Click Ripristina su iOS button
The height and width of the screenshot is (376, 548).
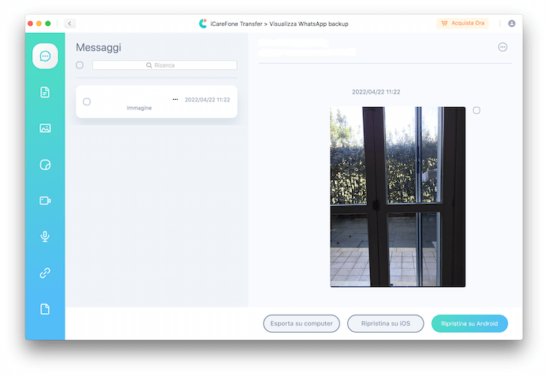386,323
